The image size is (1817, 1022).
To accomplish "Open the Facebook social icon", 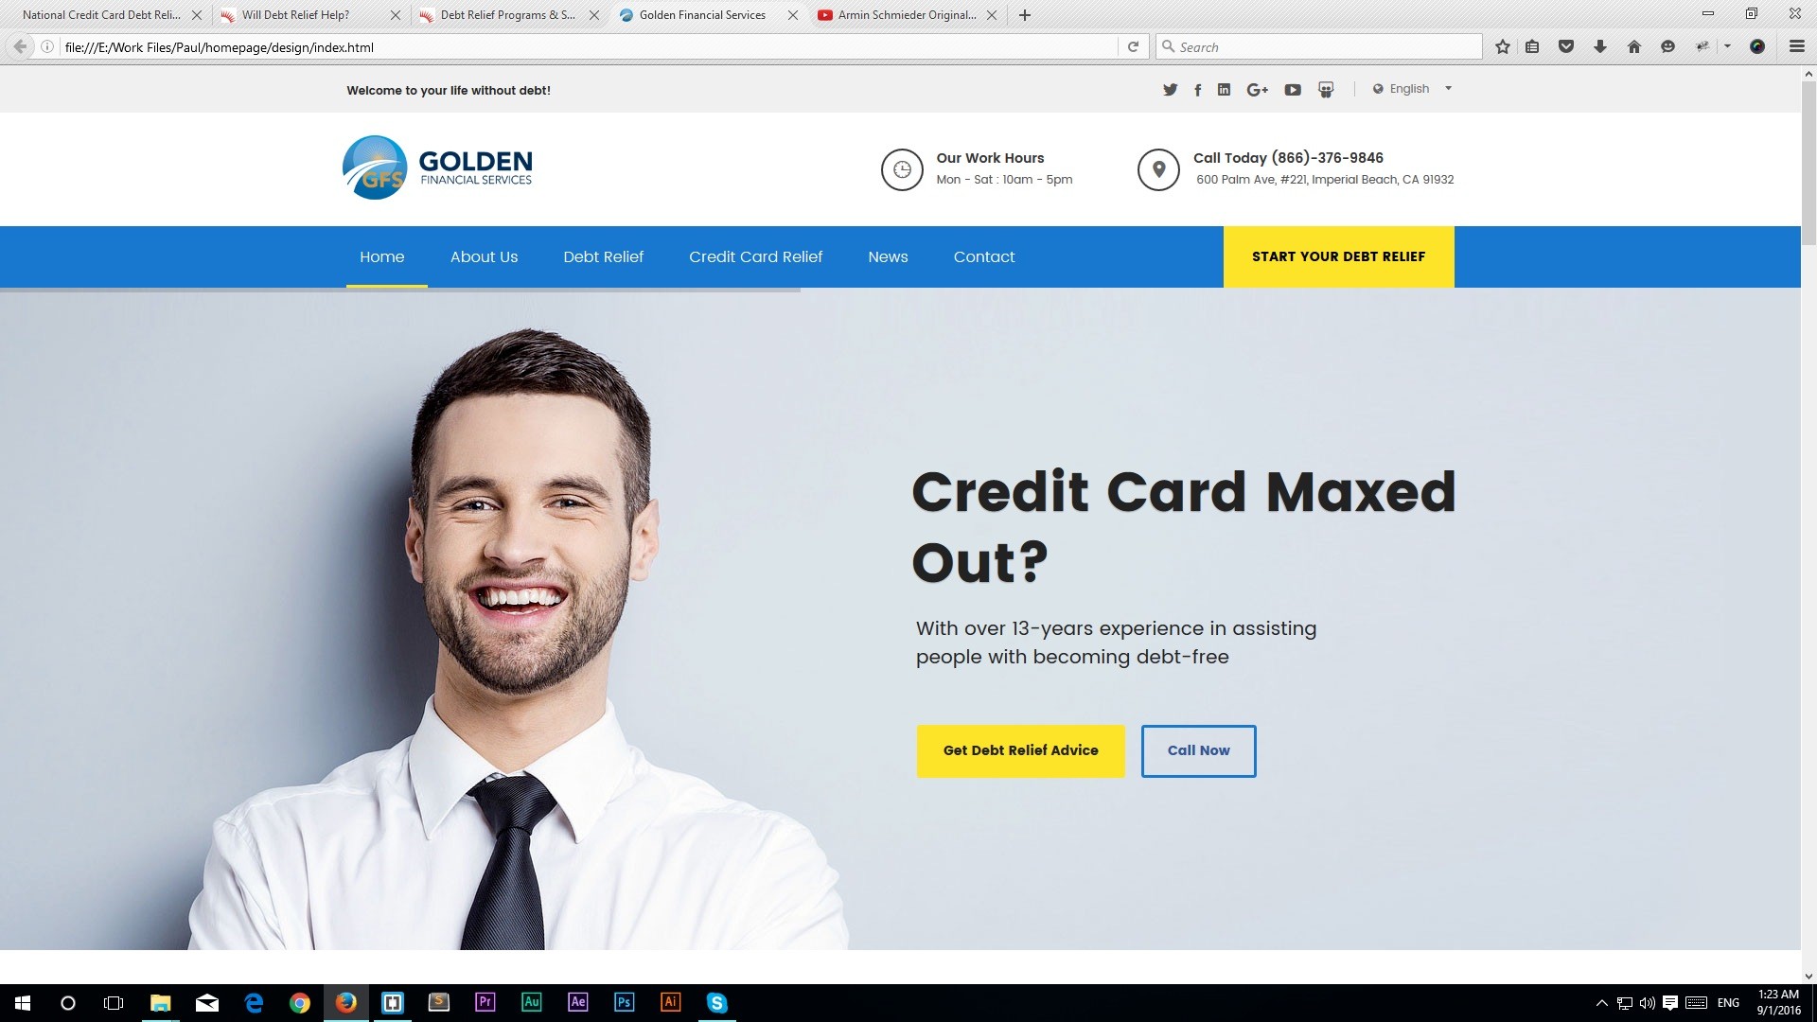I will [1197, 90].
